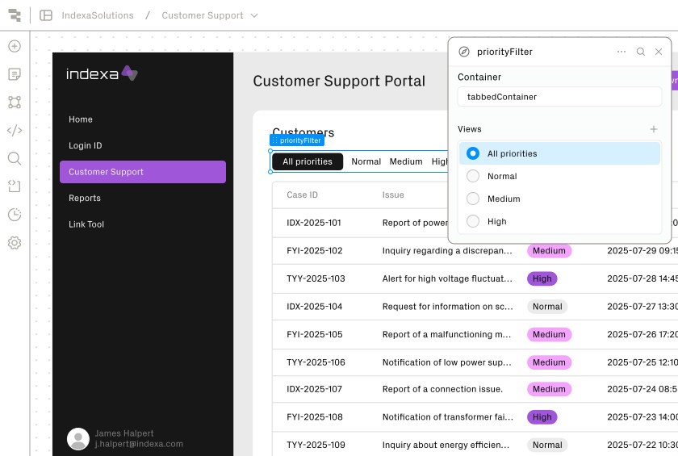Select Customer Support in the nav menu
Screen dimensions: 678x456
click(143, 172)
